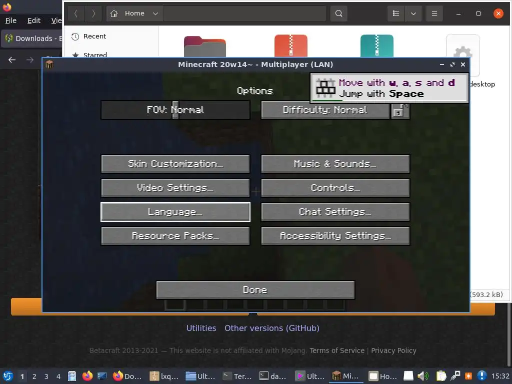The image size is (512, 384).
Task: Click Done in Minecraft Options
Action: [255, 290]
